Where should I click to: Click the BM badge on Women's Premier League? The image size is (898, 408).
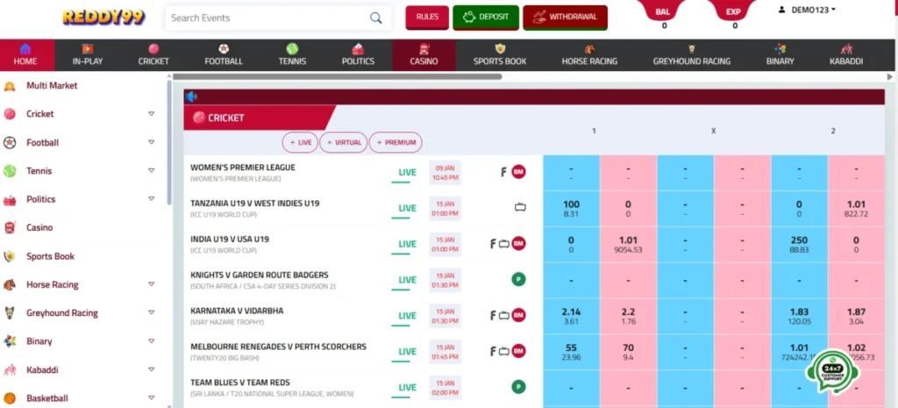pyautogui.click(x=518, y=172)
